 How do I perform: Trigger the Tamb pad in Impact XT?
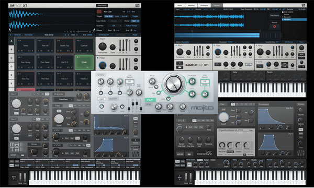point(26,46)
